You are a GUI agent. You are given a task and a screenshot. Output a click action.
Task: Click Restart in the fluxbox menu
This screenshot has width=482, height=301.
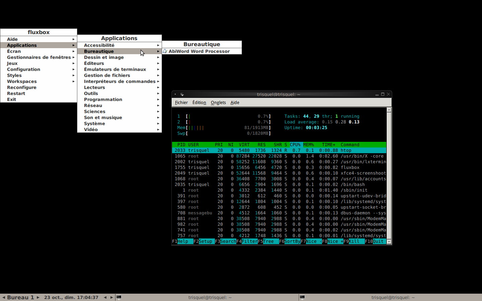pyautogui.click(x=38, y=93)
